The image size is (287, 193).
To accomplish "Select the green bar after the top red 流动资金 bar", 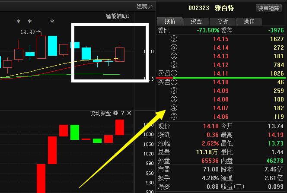I will click(75, 132).
